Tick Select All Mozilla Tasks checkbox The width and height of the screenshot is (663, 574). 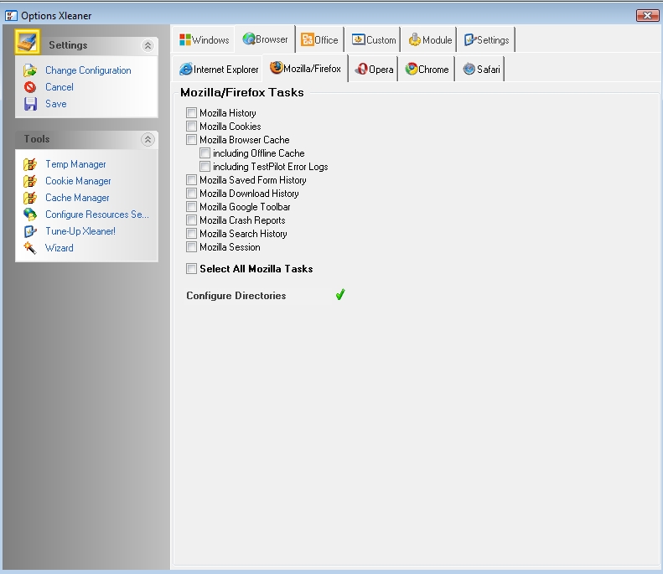point(192,269)
